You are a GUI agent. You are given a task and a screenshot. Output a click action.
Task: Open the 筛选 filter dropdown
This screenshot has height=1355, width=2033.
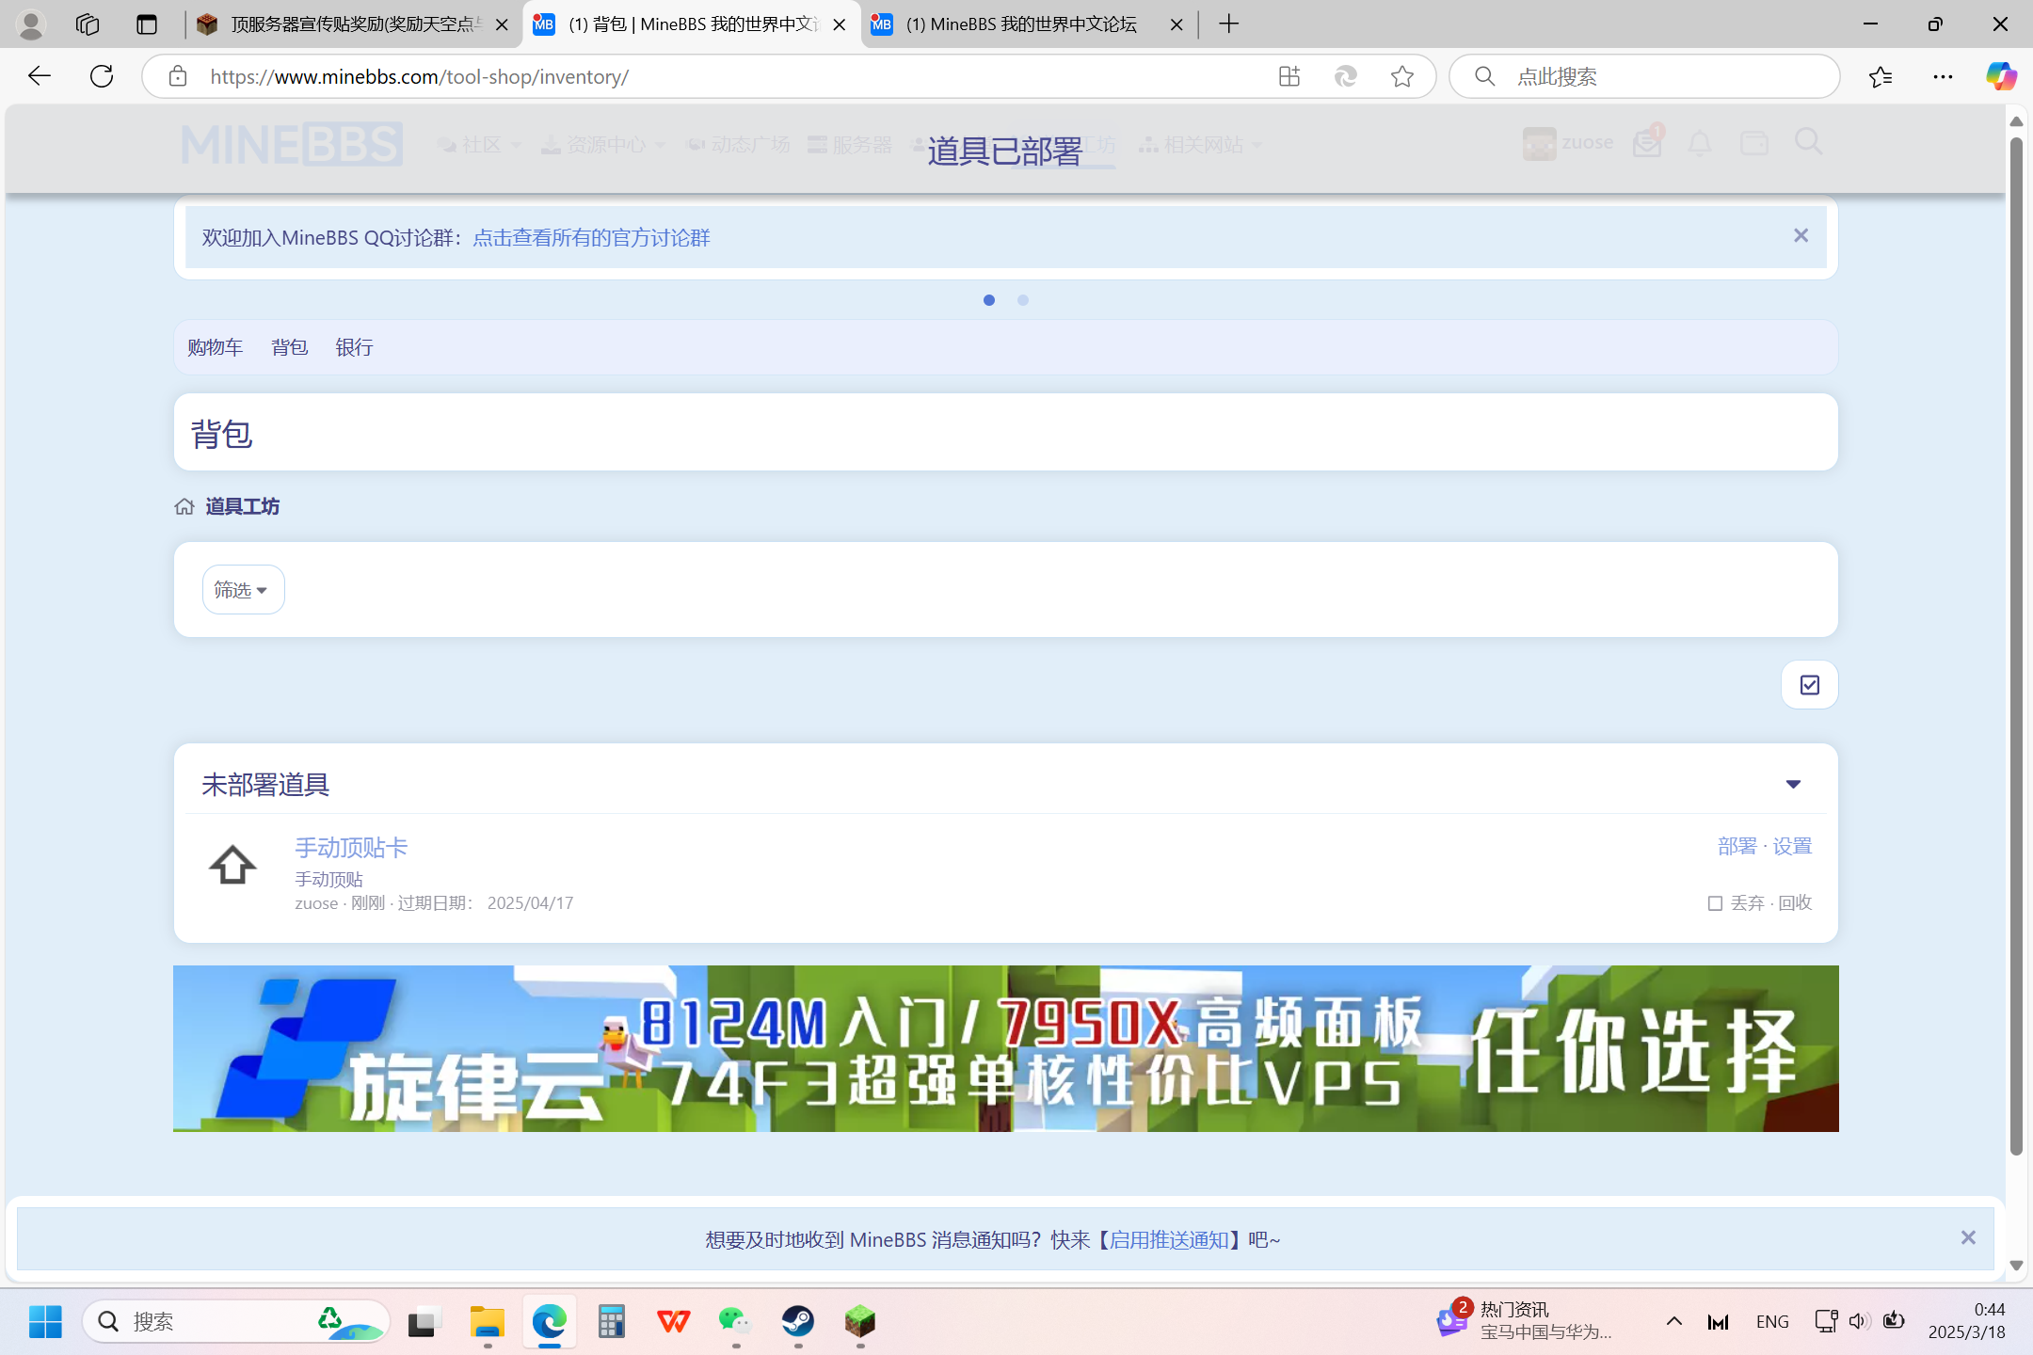[243, 590]
